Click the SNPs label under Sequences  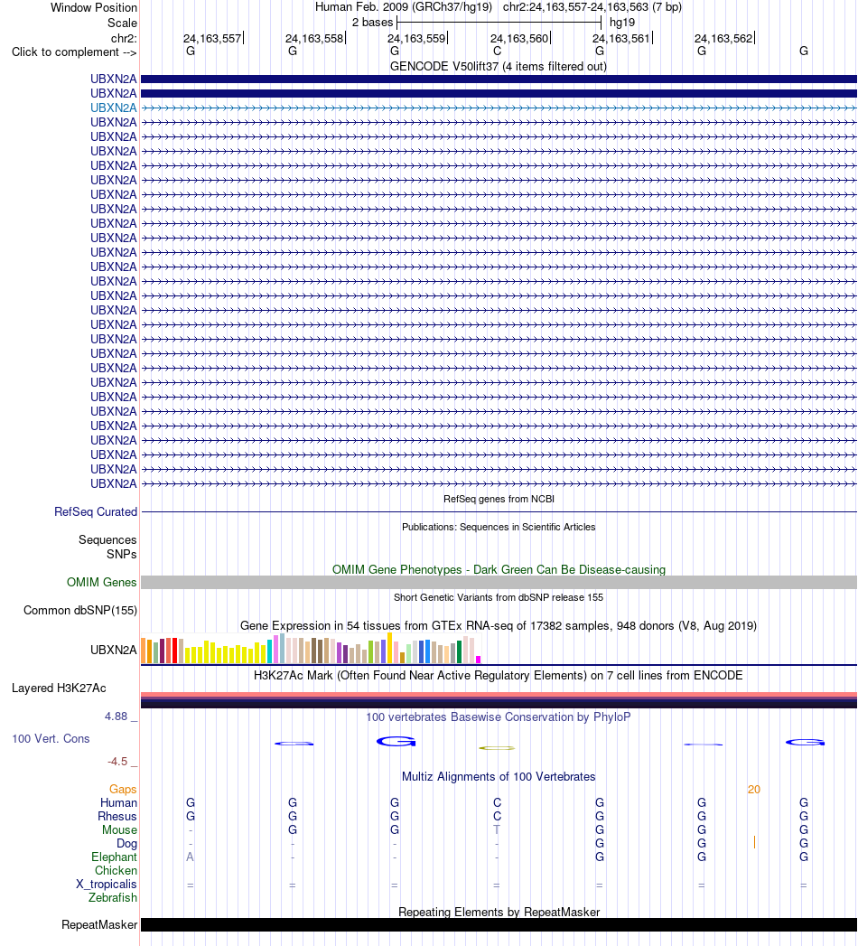[122, 554]
